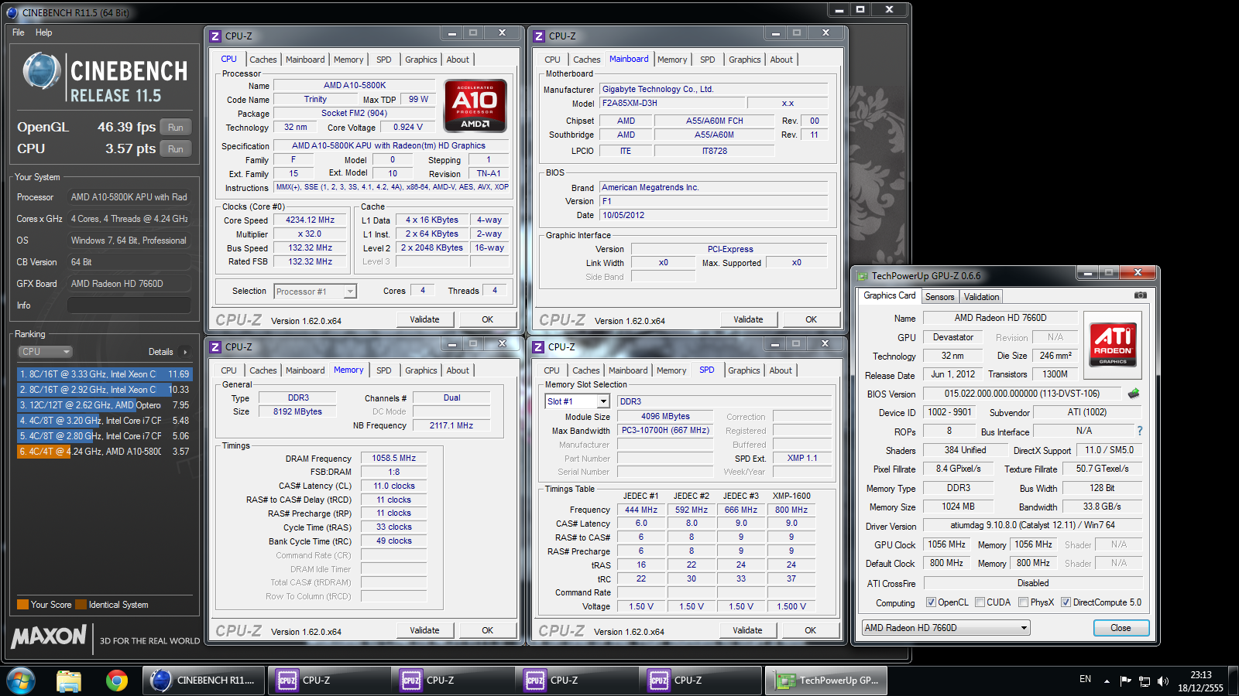Expand the ranking Details arrow in Cinebench
Image resolution: width=1239 pixels, height=696 pixels.
coord(185,352)
